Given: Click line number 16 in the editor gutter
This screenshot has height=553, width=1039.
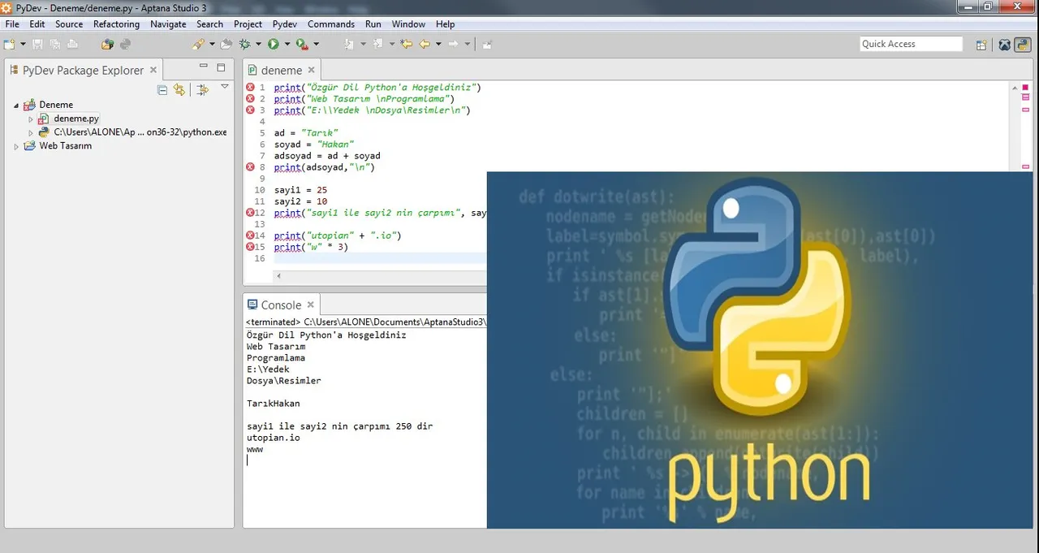Looking at the screenshot, I should tap(260, 258).
